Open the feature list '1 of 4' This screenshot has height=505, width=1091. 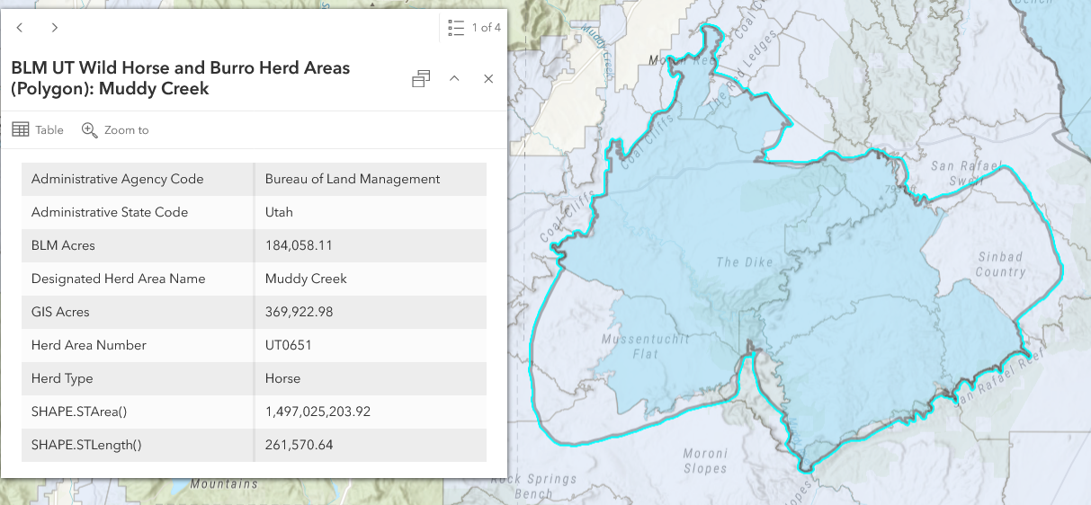pos(474,28)
